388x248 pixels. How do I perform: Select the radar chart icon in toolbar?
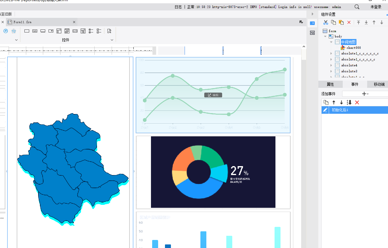click(14, 31)
